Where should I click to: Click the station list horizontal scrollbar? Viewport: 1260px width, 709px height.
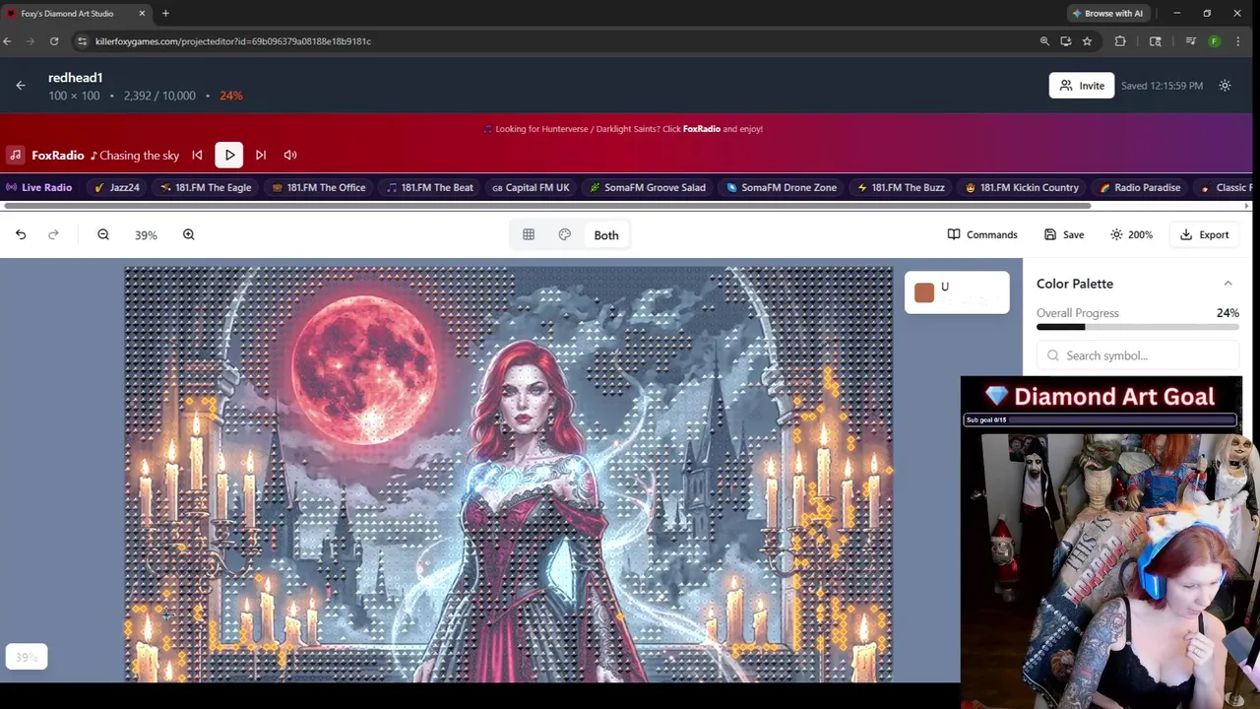(x=547, y=206)
